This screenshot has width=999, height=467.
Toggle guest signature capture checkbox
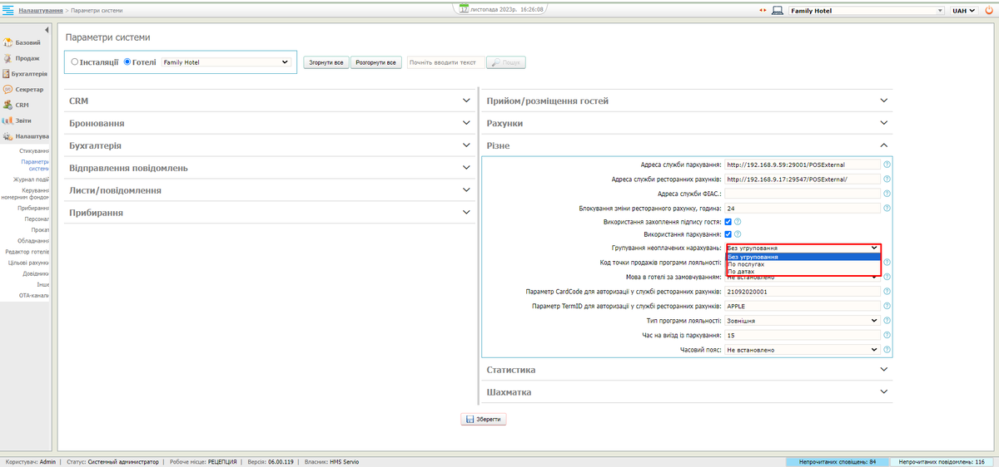(728, 222)
